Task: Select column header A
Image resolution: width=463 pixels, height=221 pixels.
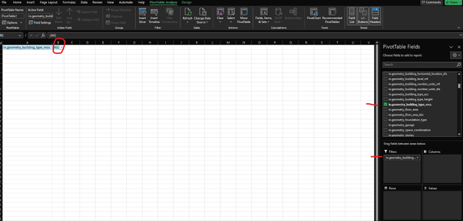Action: pyautogui.click(x=27, y=43)
